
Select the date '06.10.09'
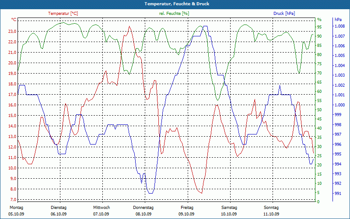(59, 214)
